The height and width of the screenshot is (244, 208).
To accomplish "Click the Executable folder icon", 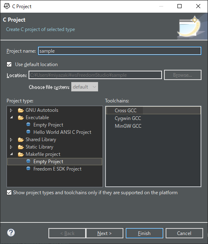I will (x=21, y=118).
